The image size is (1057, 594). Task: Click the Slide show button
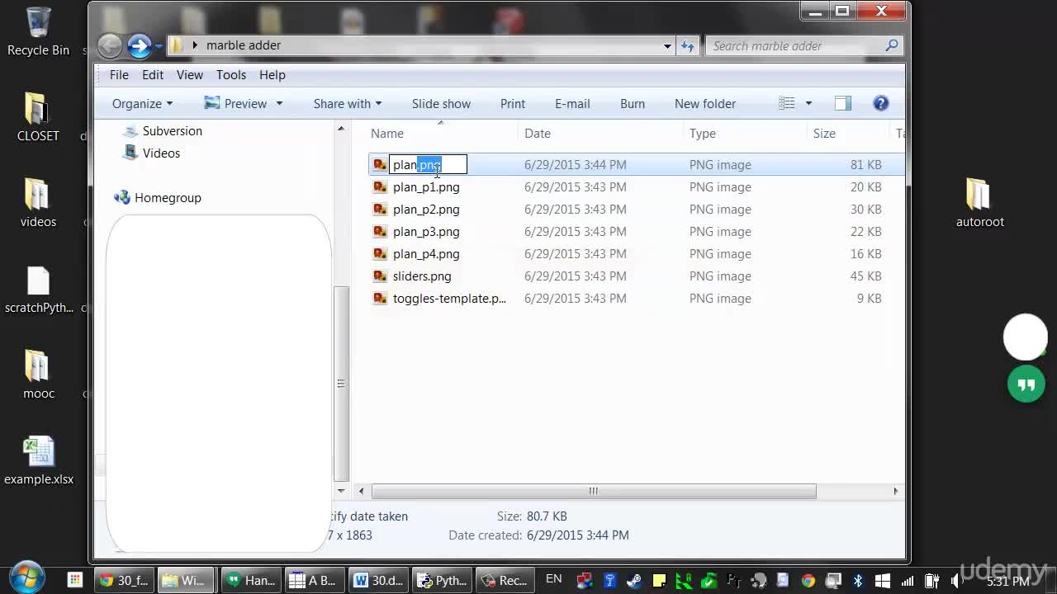[x=441, y=104]
